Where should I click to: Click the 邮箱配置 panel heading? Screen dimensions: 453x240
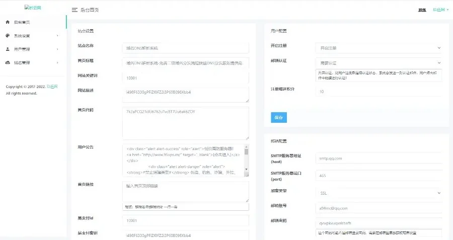pyautogui.click(x=279, y=141)
